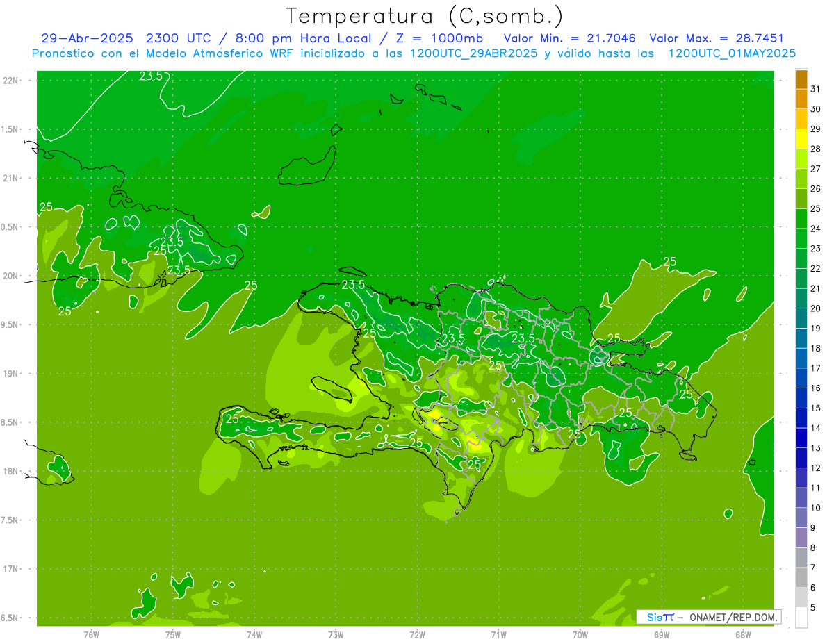Click legend swatch between 29 and 30
The height and width of the screenshot is (644, 834).
point(801,119)
